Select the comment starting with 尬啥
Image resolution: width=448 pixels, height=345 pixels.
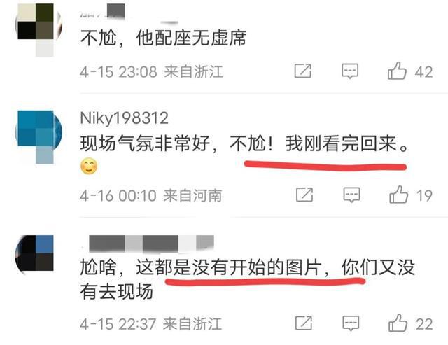pyautogui.click(x=248, y=280)
